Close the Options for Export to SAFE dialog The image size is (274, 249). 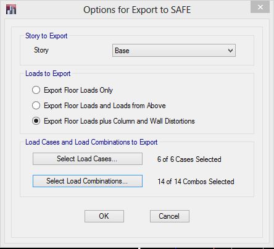pos(260,7)
